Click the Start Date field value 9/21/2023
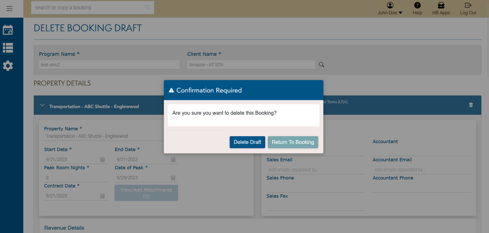Viewport: 489px width, 233px height. click(56, 160)
